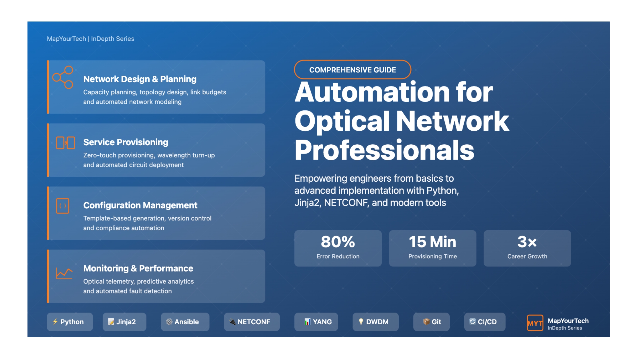Click the notepad icon beside Jinja2
Viewport: 642px width, 361px height.
(111, 322)
